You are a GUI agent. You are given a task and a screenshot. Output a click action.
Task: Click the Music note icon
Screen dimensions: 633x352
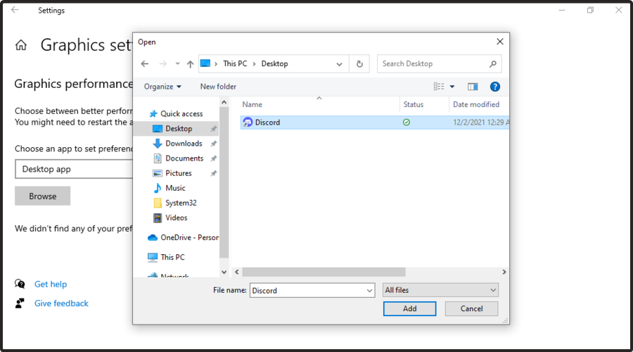[x=158, y=188]
